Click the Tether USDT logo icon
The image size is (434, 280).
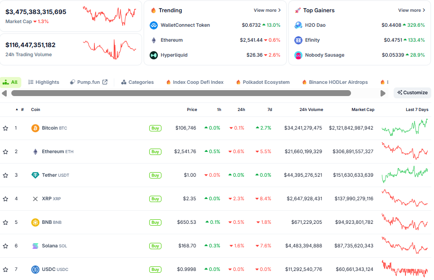(35, 175)
